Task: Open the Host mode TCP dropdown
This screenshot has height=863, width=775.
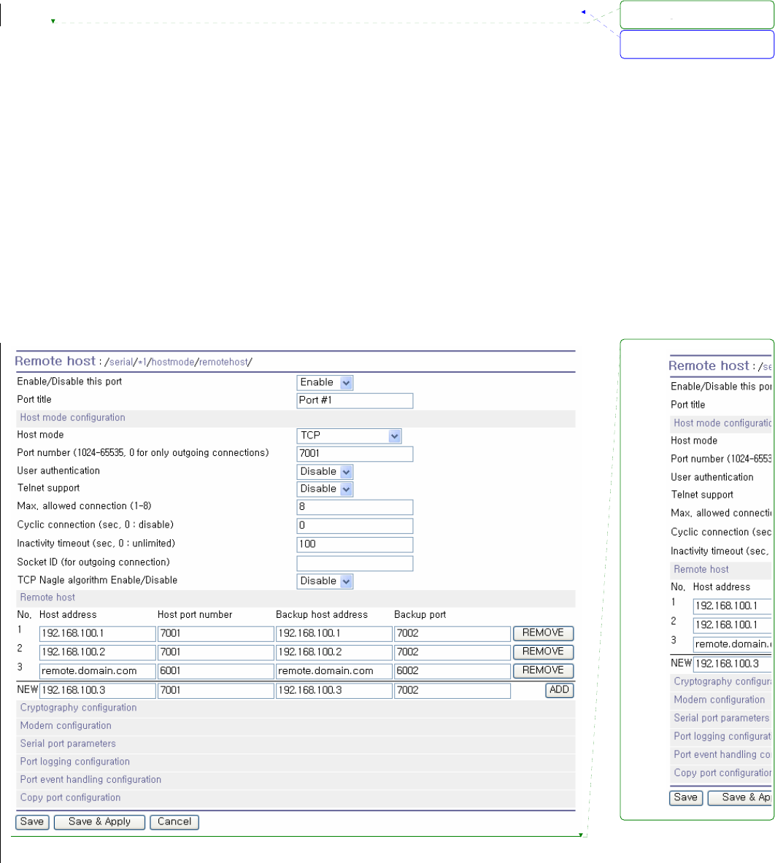Action: 349,436
